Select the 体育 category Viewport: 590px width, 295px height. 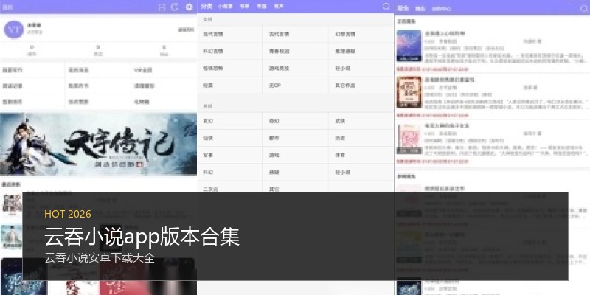pyautogui.click(x=340, y=155)
